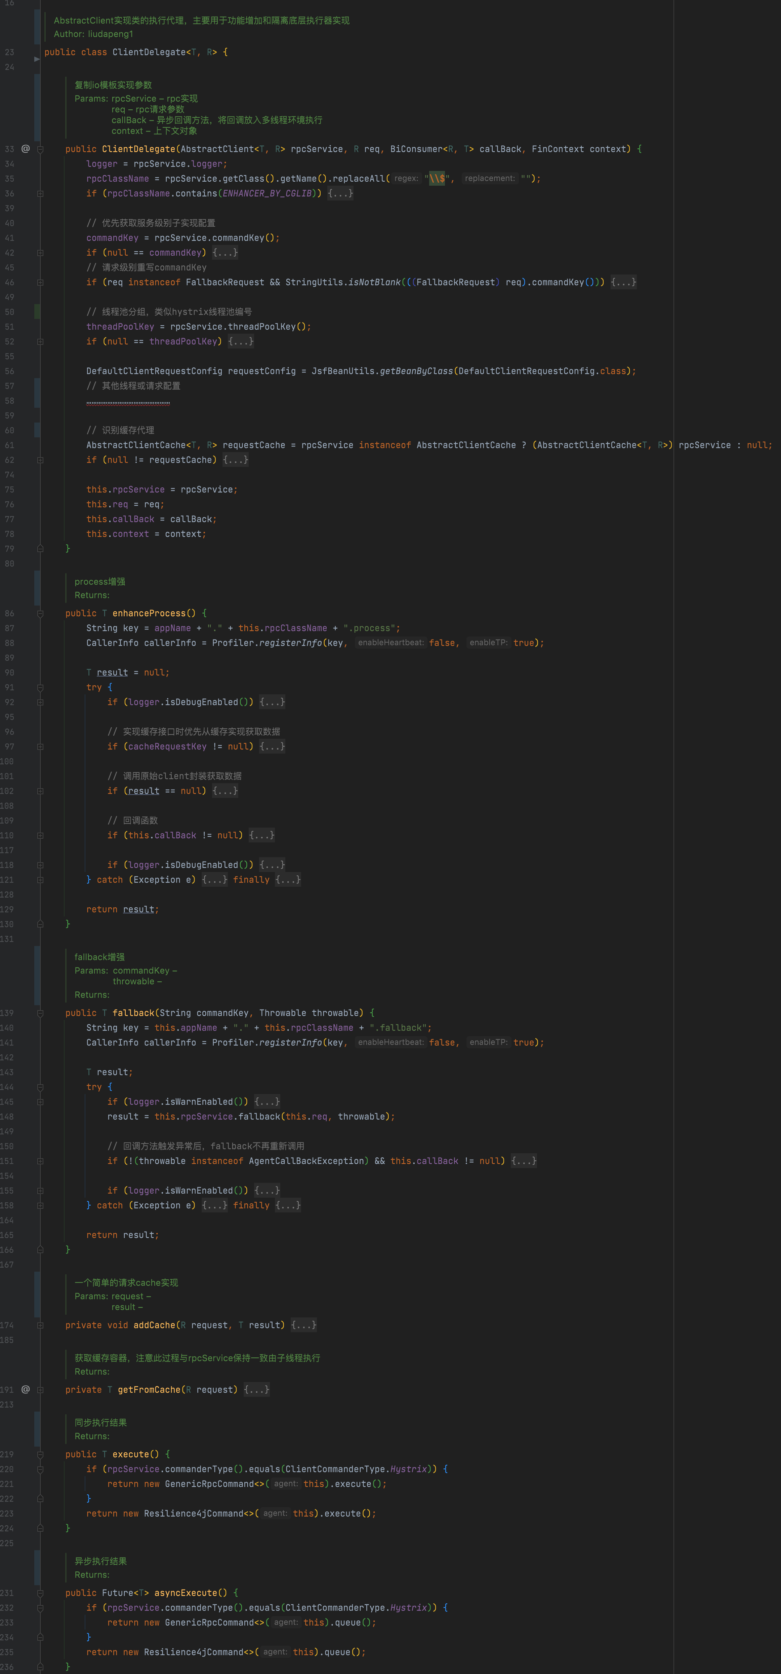The width and height of the screenshot is (781, 1674).
Task: Expand folded isDebugEnabled block at line 92
Action: tap(272, 702)
